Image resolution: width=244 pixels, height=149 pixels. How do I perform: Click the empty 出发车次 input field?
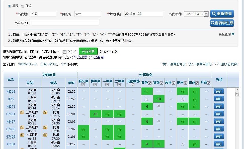point(64,23)
